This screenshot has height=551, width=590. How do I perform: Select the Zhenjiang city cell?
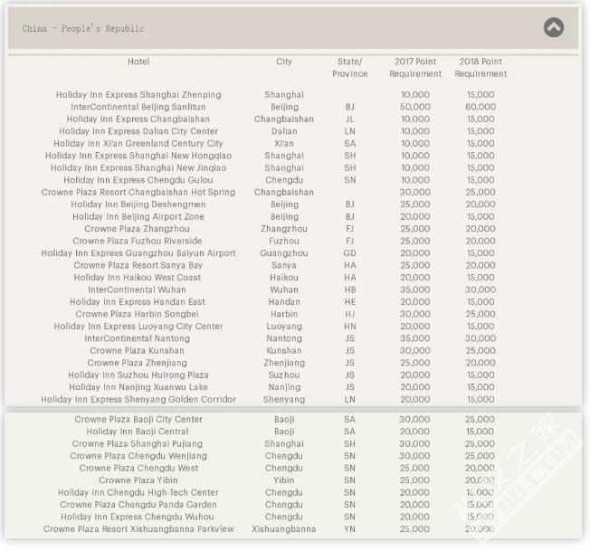click(284, 363)
